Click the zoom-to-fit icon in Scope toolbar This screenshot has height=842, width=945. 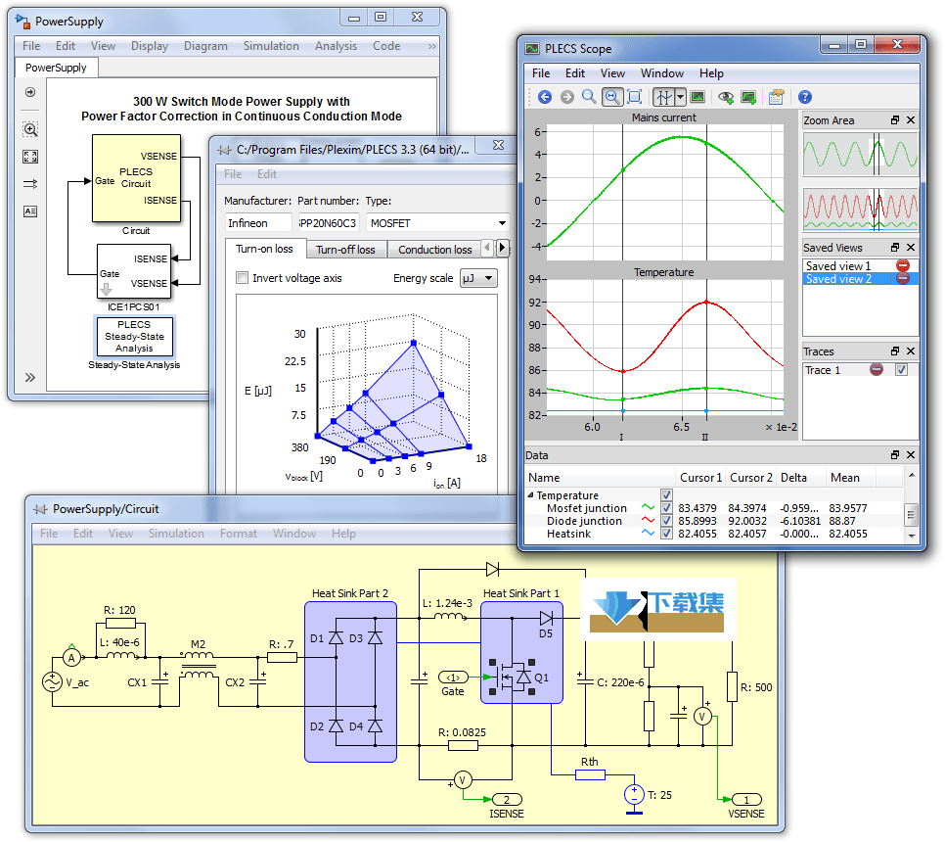pos(635,97)
